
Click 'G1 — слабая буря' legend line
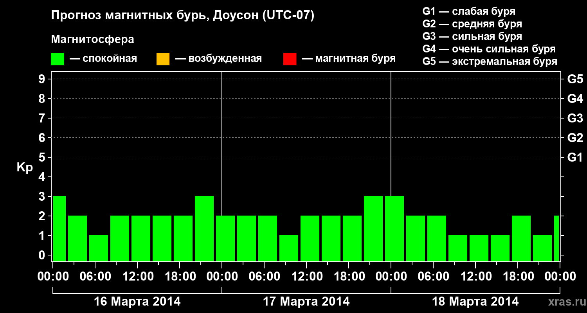[469, 11]
